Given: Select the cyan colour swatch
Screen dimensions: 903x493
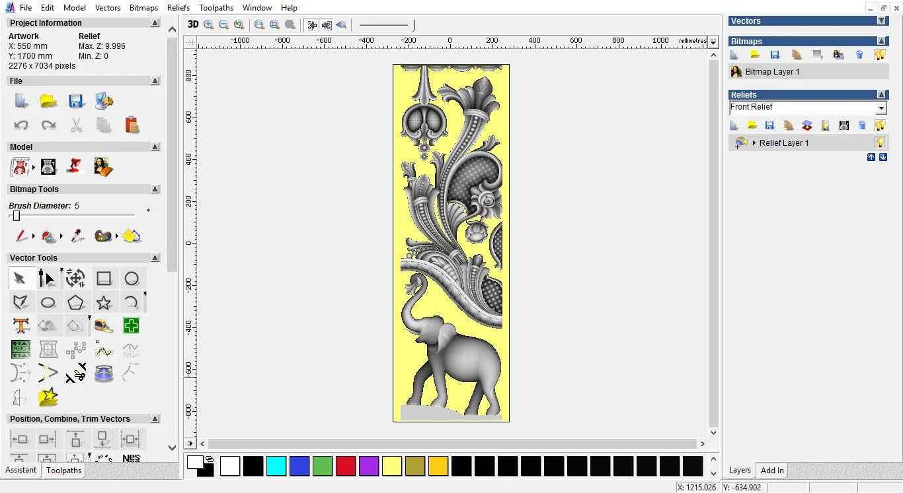Looking at the screenshot, I should [x=276, y=466].
